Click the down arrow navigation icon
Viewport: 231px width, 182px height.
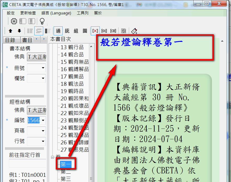19,31
